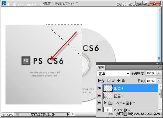Click the T thumbnail of the PS CS6 副本 layer
Viewport: 163px width, 118px height.
pos(108,110)
